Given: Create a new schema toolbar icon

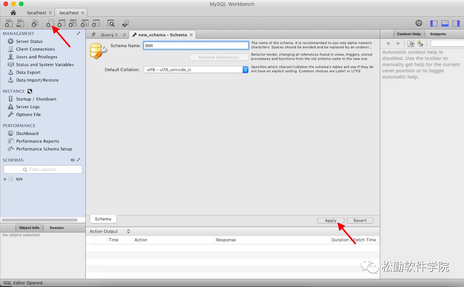Looking at the screenshot, I should [x=50, y=23].
